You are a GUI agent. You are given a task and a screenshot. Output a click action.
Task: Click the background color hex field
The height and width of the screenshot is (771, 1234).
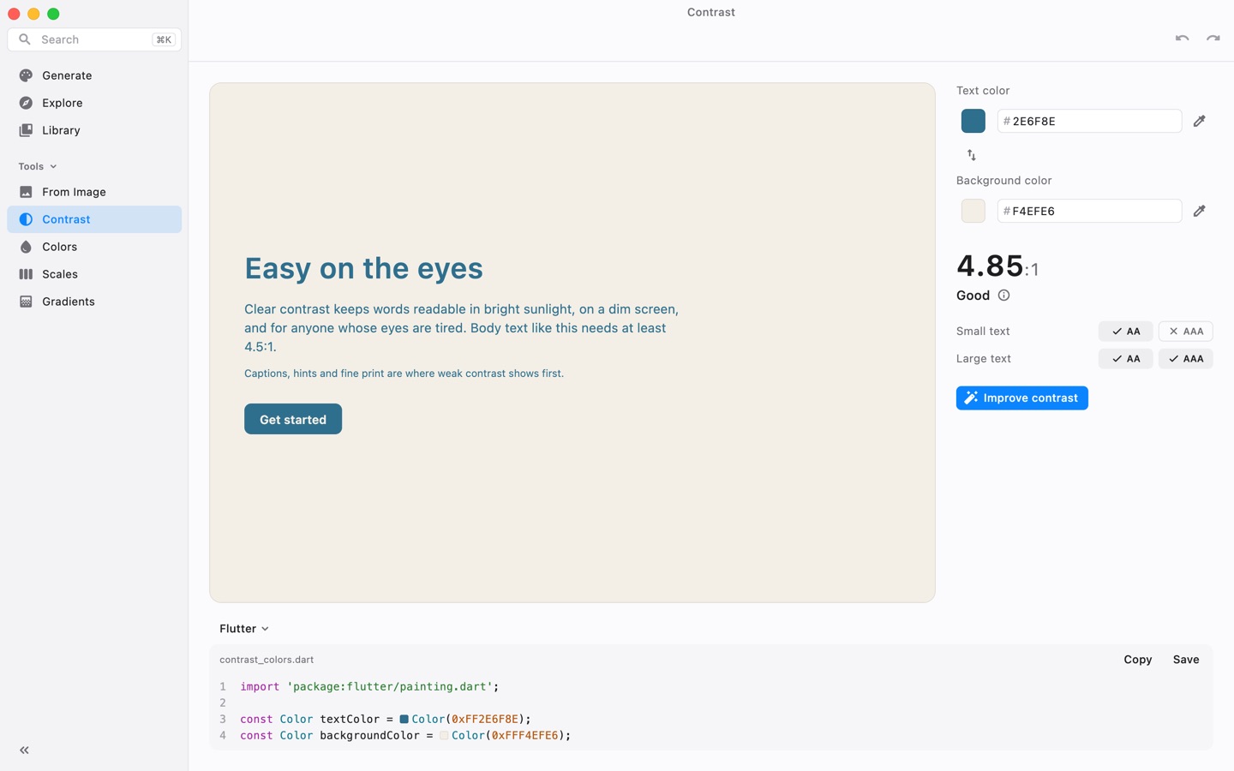[1089, 211]
